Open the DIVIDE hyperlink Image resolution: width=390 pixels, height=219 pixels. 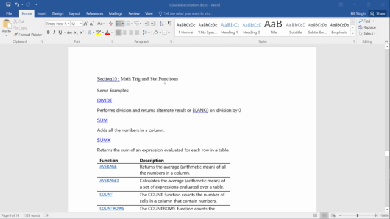pyautogui.click(x=105, y=100)
